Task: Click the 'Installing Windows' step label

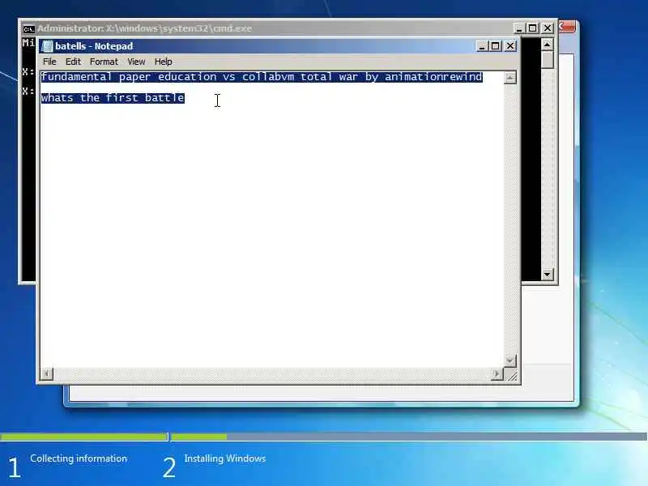Action: pyautogui.click(x=225, y=458)
